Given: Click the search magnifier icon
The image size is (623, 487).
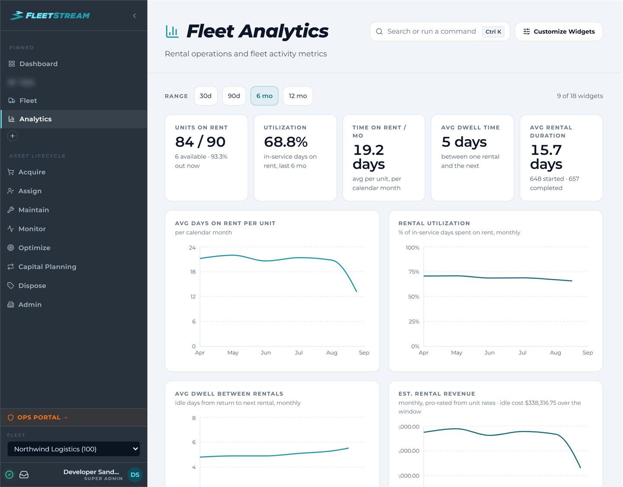Looking at the screenshot, I should point(379,32).
